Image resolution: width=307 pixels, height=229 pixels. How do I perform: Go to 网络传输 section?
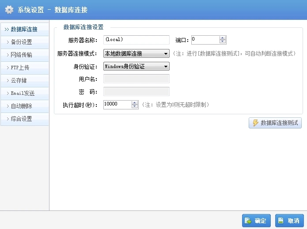25,55
